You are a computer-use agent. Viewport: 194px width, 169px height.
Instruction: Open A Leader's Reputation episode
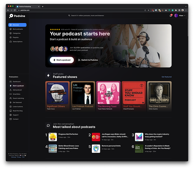tap(157, 147)
